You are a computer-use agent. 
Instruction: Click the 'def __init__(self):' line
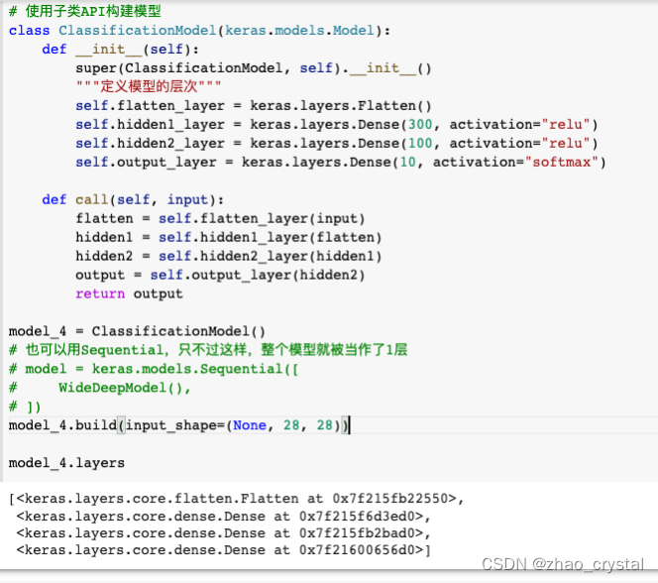click(x=121, y=50)
